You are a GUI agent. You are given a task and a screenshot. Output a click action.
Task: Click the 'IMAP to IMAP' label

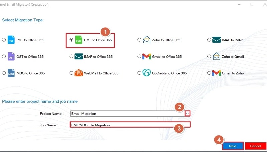(x=232, y=40)
